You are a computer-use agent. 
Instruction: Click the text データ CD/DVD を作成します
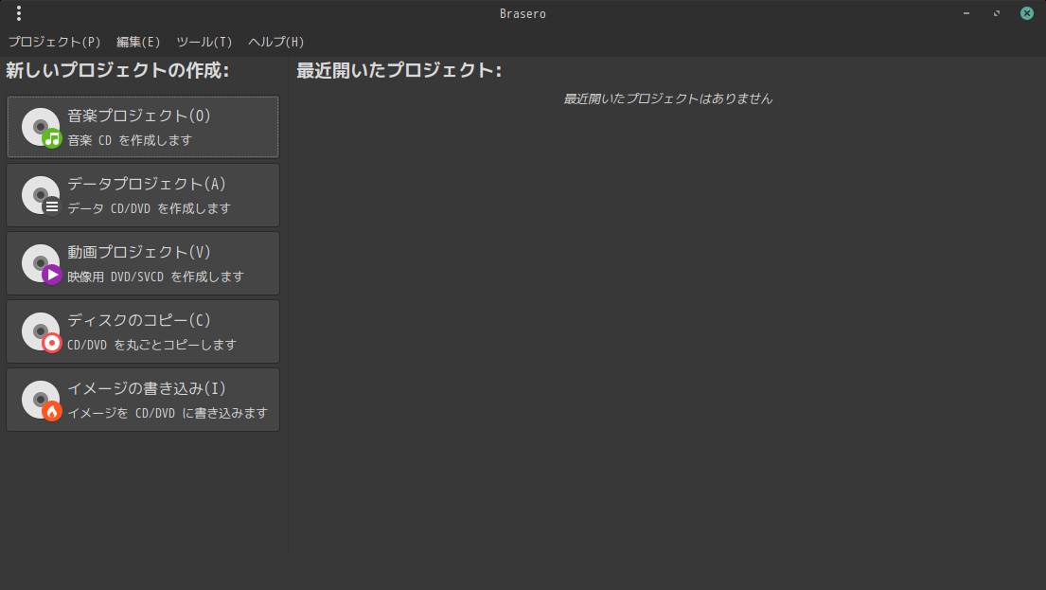tap(149, 208)
